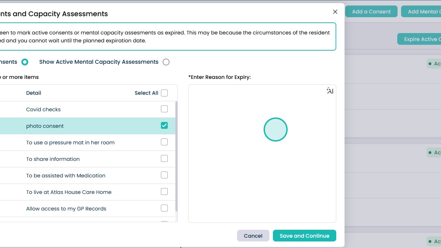Click the consent list vertical scrollbar
The image size is (441, 248).
click(x=176, y=155)
